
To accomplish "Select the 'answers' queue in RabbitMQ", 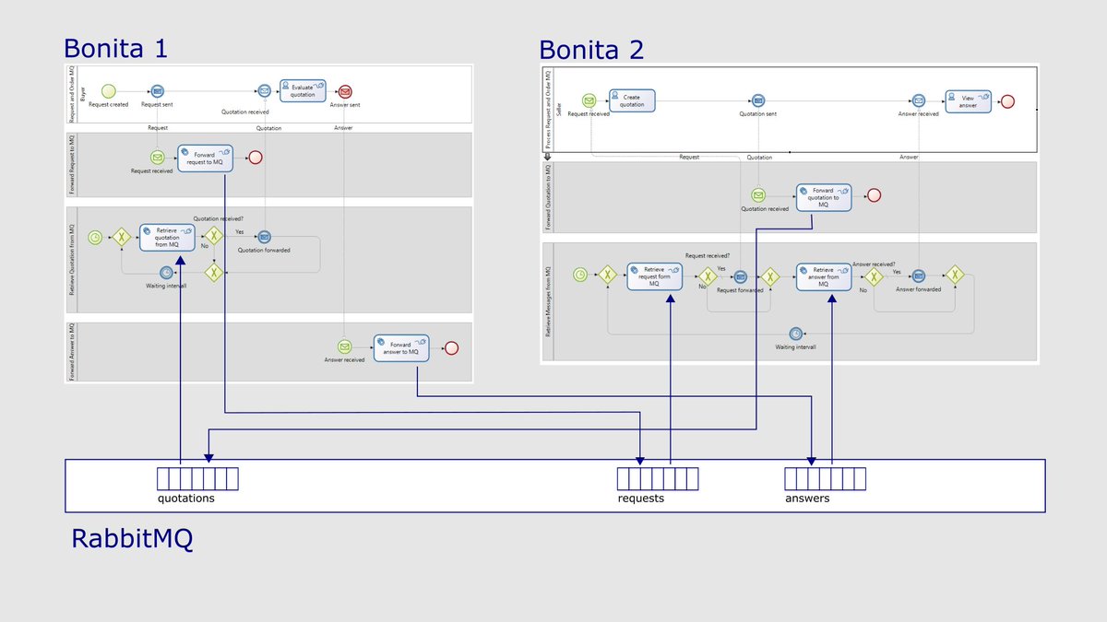I will tap(826, 479).
